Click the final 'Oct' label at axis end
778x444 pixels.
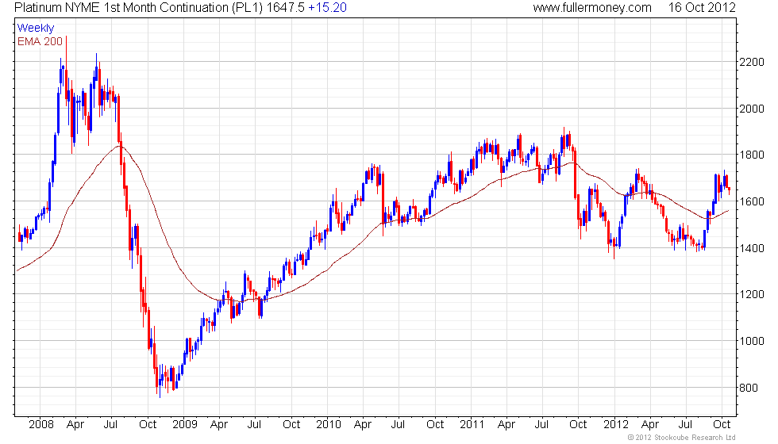722,425
